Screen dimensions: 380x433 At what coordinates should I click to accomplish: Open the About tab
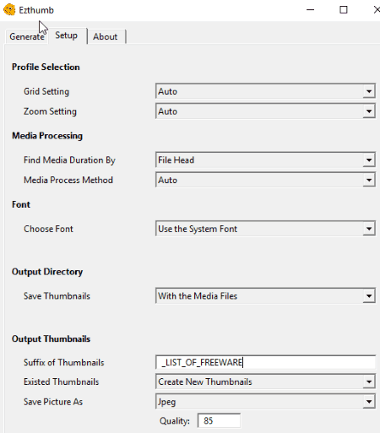[x=106, y=36]
